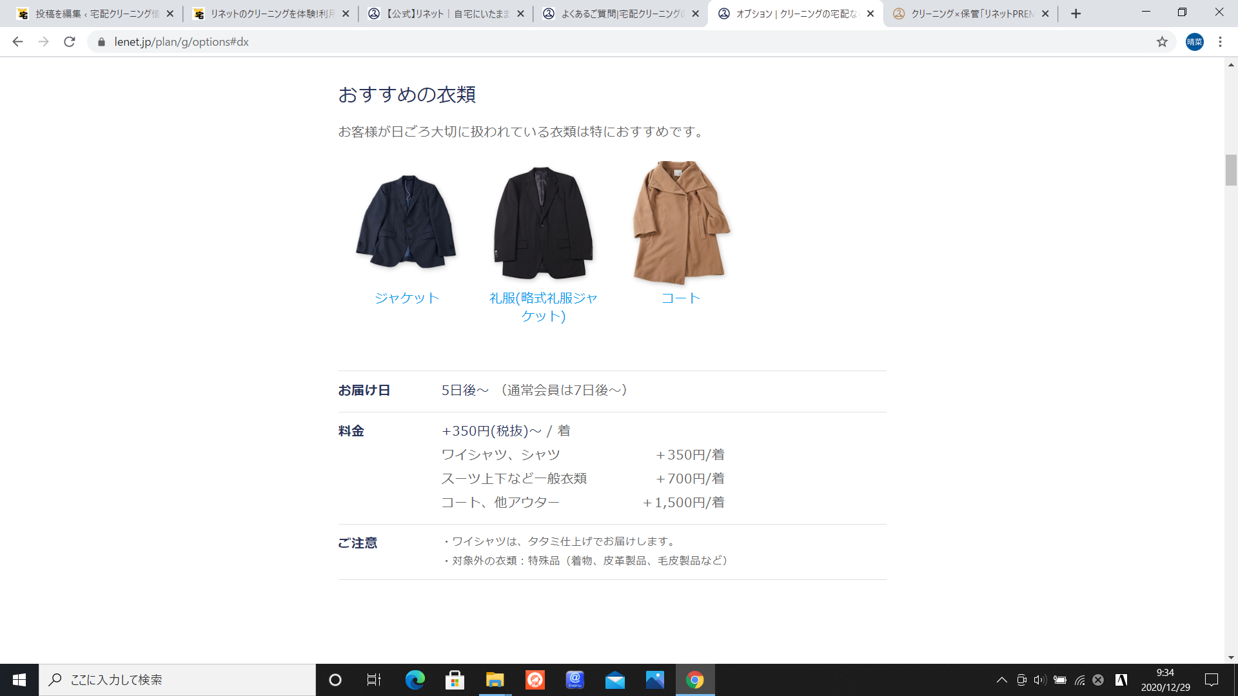Image resolution: width=1238 pixels, height=696 pixels.
Task: Close the 投稿を編集 tab
Action: [x=170, y=14]
